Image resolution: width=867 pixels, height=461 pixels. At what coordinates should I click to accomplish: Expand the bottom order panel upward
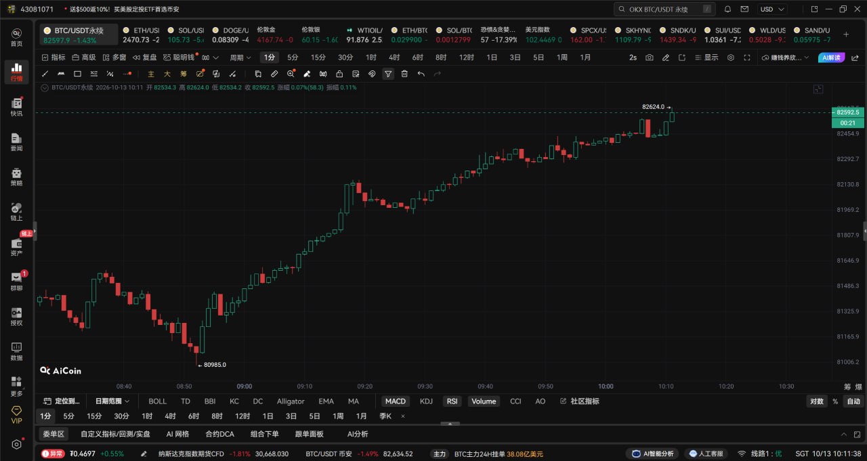(844, 434)
